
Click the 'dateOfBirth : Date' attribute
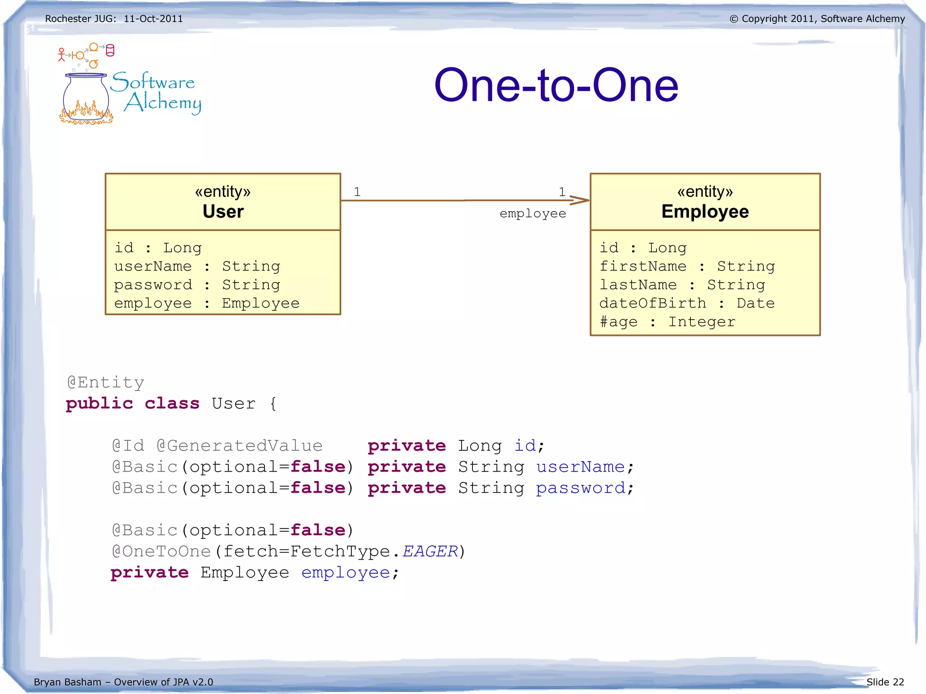pos(686,303)
